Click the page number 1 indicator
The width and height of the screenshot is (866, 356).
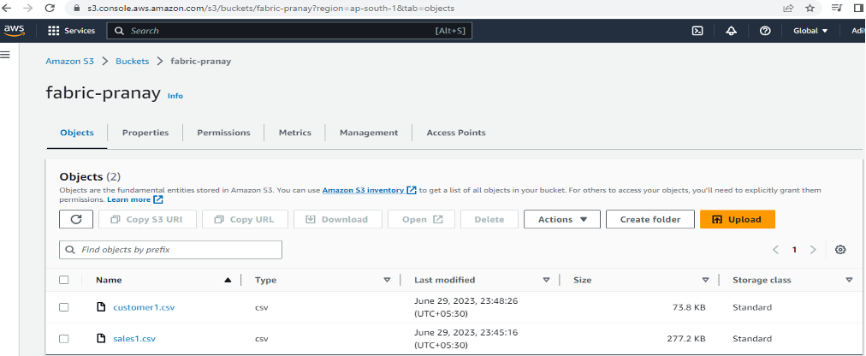[794, 250]
